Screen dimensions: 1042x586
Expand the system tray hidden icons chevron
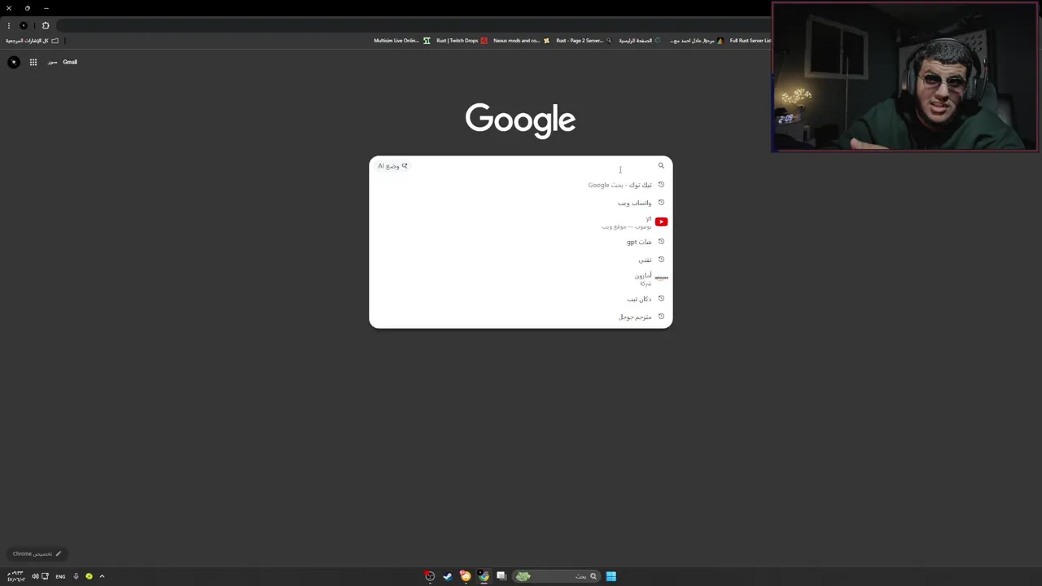102,576
